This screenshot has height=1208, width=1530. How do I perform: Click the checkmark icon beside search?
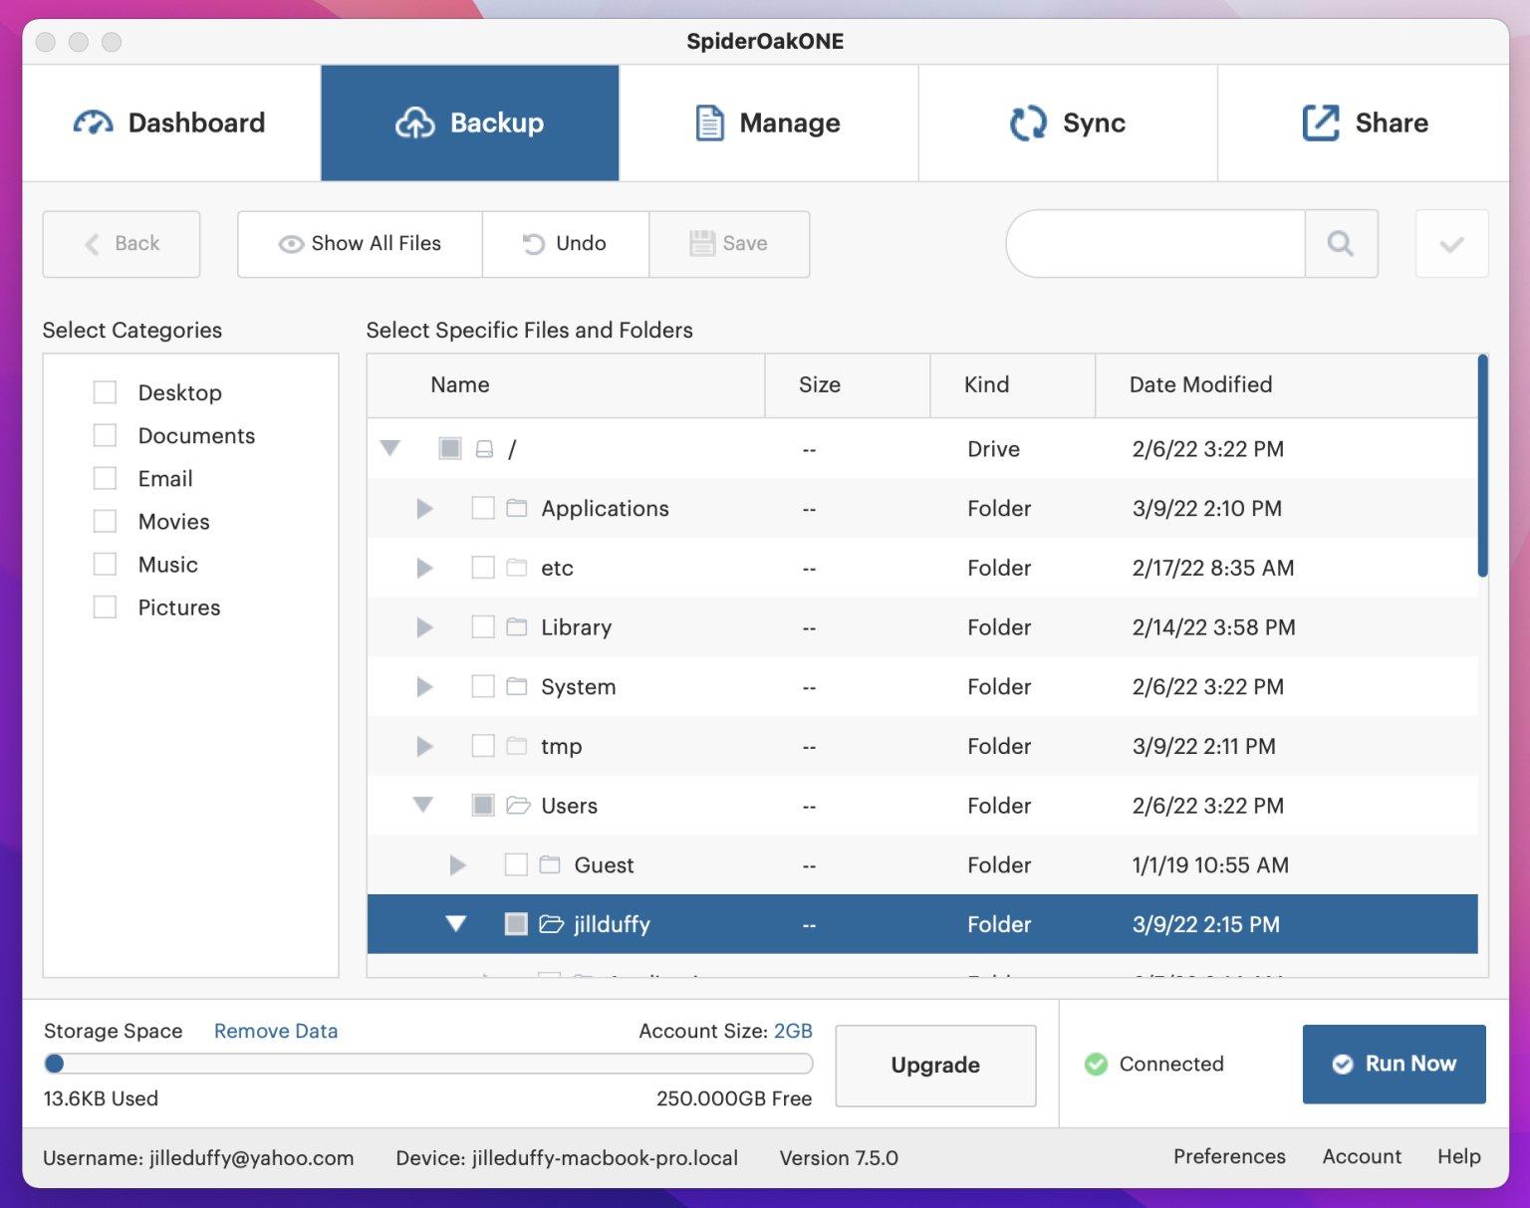click(1451, 243)
